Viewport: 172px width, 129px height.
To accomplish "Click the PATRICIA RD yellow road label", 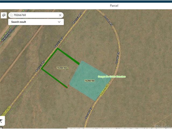I will tap(6, 111).
